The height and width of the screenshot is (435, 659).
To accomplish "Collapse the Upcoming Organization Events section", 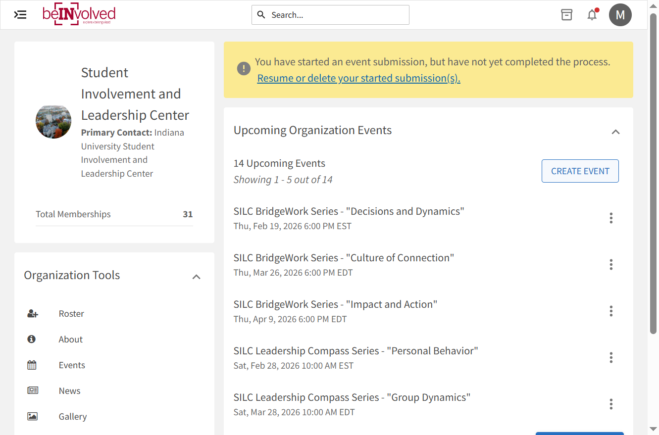I will pos(615,132).
